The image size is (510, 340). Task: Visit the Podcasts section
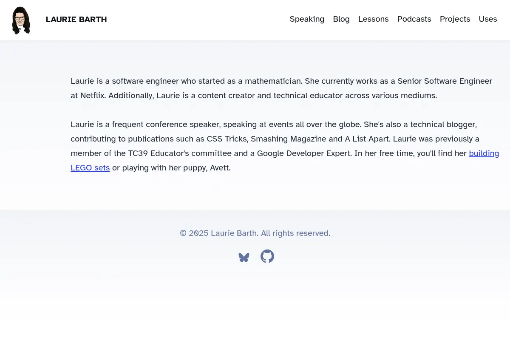[414, 19]
